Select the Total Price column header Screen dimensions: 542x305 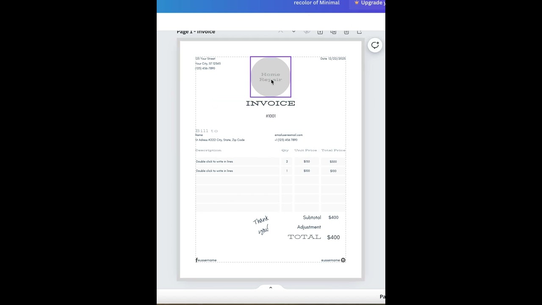coord(333,150)
